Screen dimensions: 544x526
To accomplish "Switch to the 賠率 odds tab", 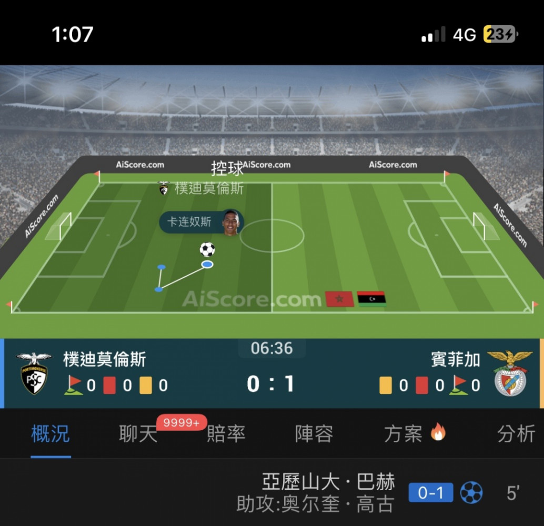I will click(226, 434).
